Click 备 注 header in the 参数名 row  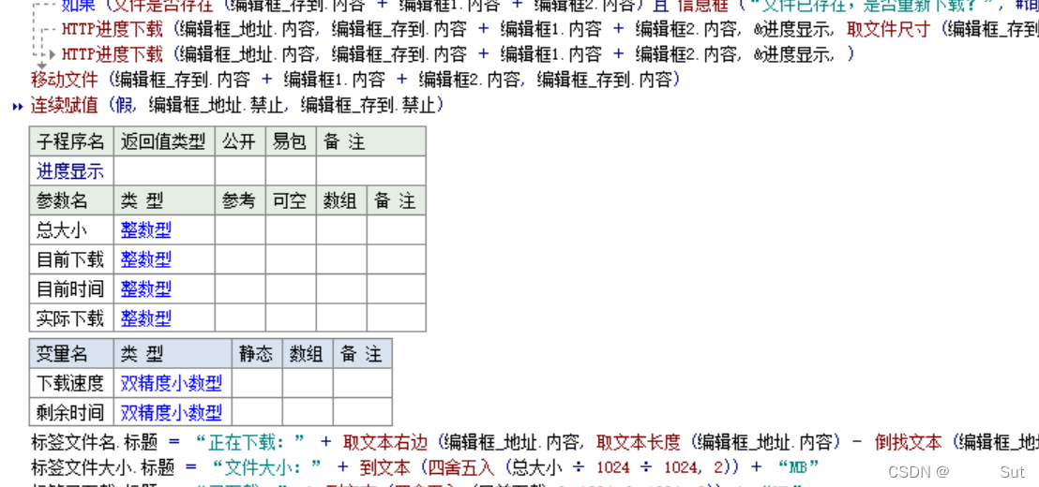point(397,200)
